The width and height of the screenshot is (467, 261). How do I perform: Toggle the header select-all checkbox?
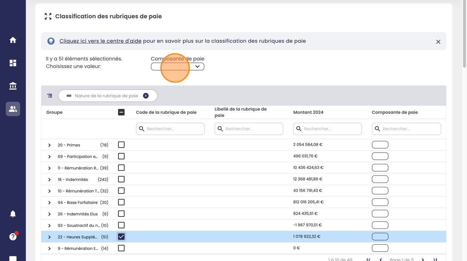[121, 112]
